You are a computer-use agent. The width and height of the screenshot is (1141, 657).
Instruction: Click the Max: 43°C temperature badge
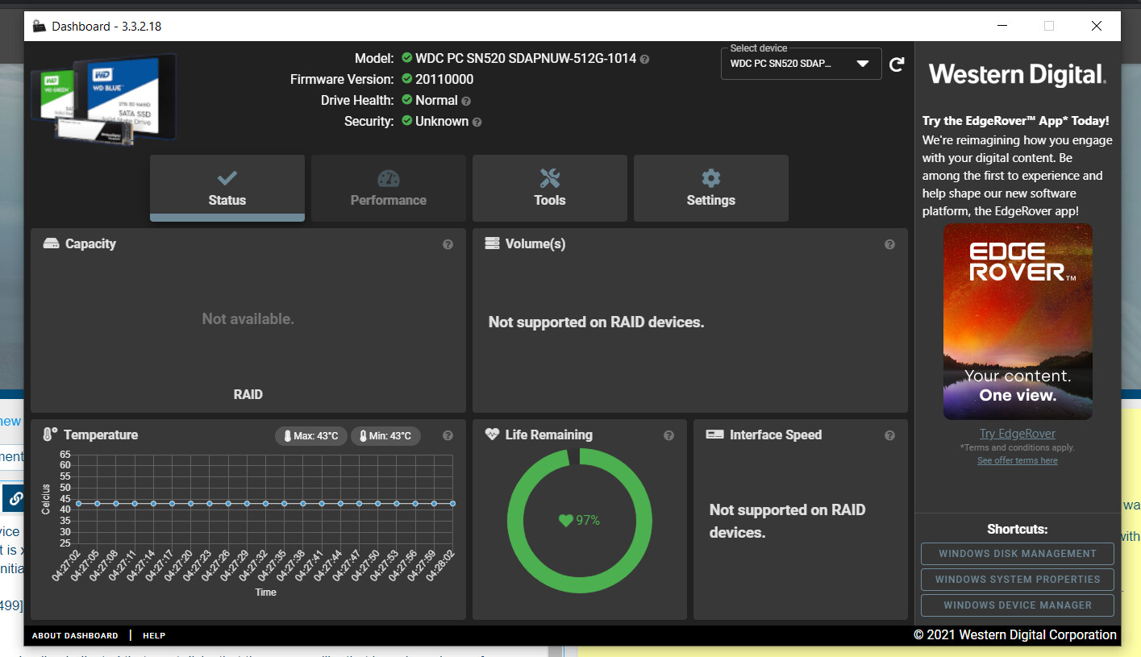[311, 436]
